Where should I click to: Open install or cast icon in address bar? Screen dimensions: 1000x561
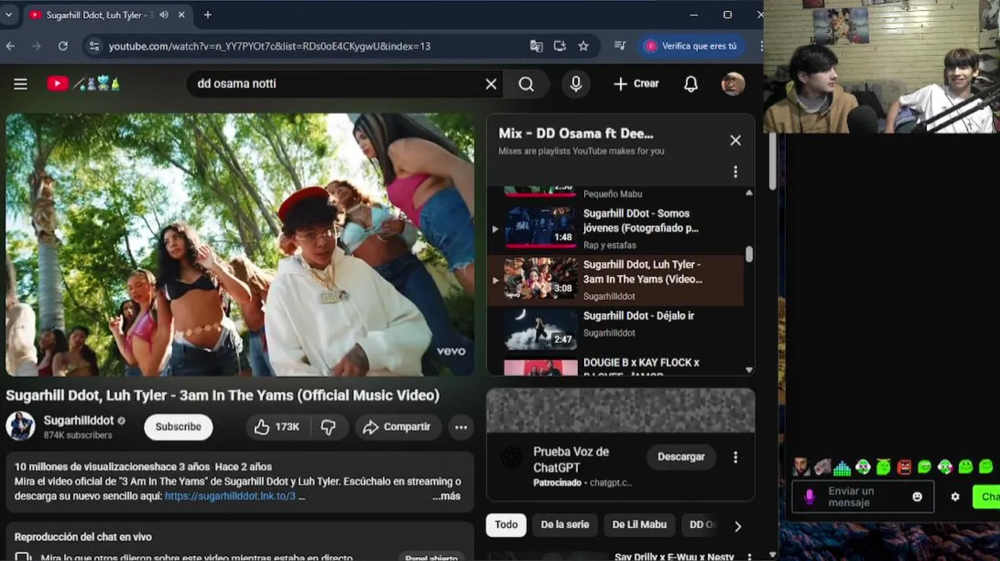[560, 46]
